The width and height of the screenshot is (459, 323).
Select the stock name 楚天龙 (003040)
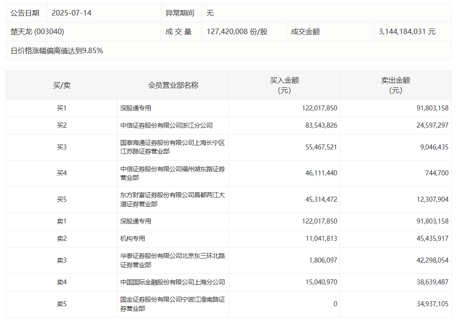[37, 31]
